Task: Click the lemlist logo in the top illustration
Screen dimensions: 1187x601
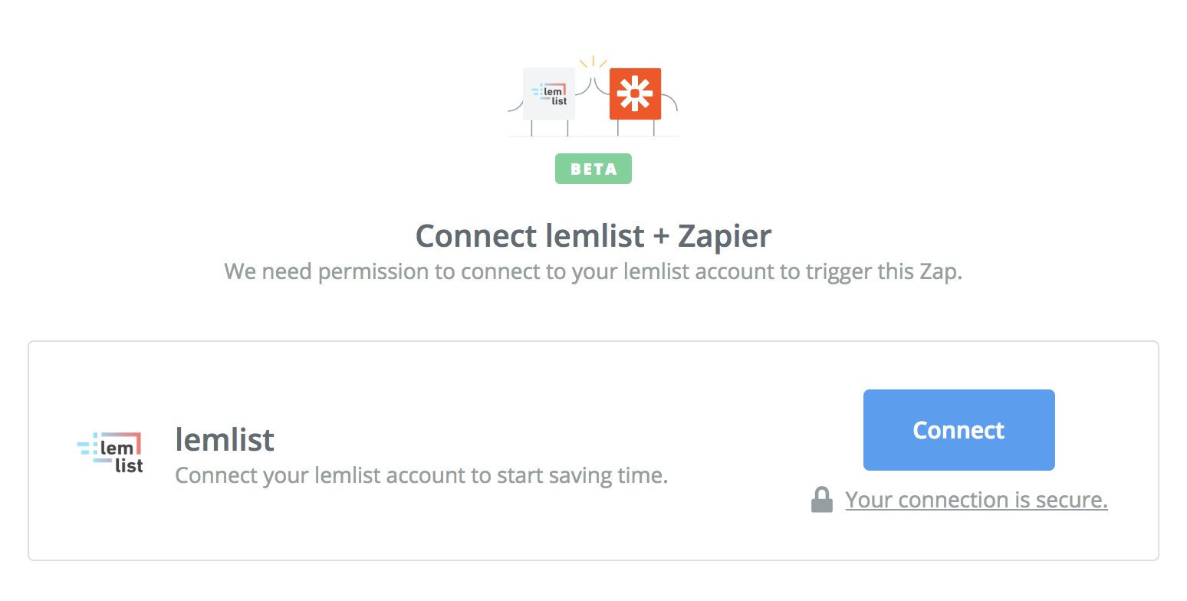Action: click(548, 94)
